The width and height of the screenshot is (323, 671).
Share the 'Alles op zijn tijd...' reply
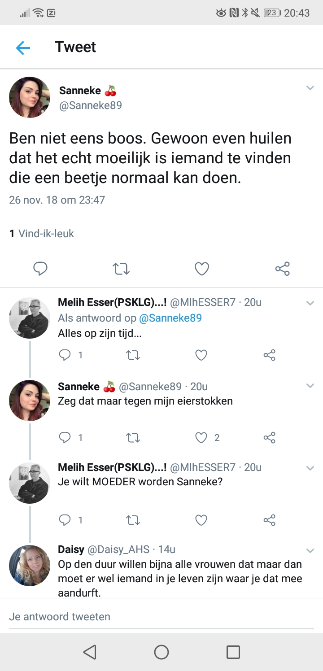[269, 355]
